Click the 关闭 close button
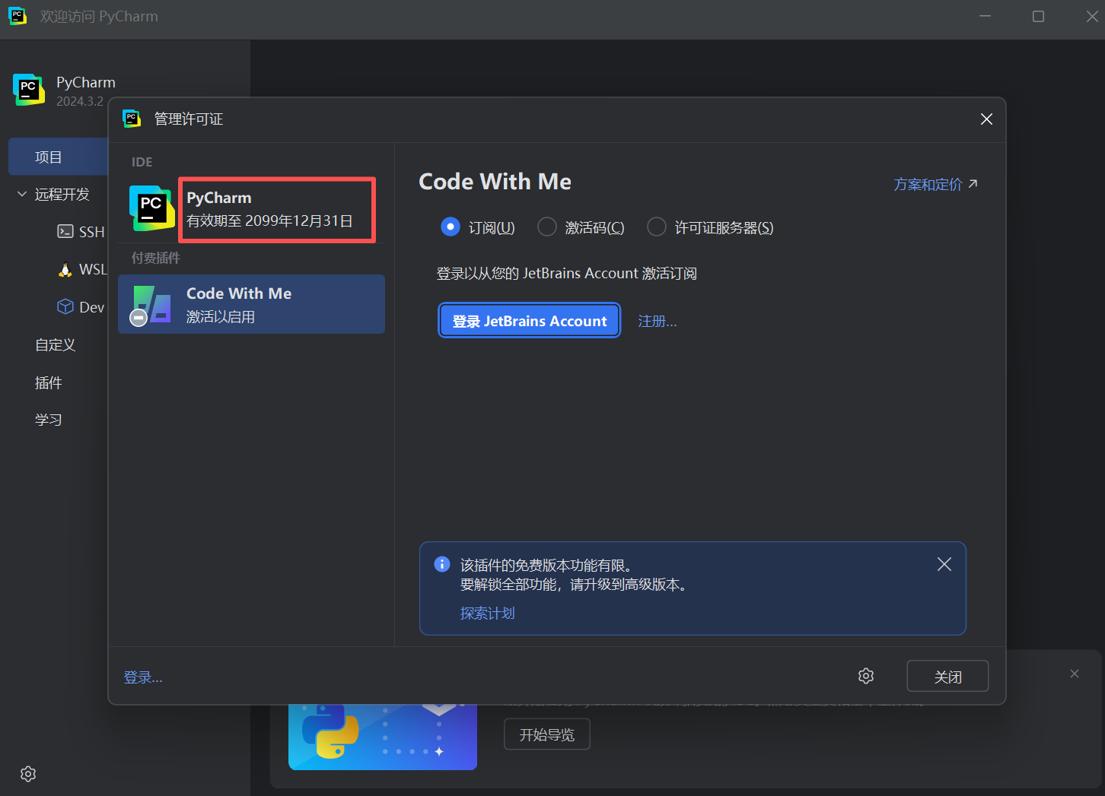Viewport: 1105px width, 796px height. pyautogui.click(x=947, y=676)
